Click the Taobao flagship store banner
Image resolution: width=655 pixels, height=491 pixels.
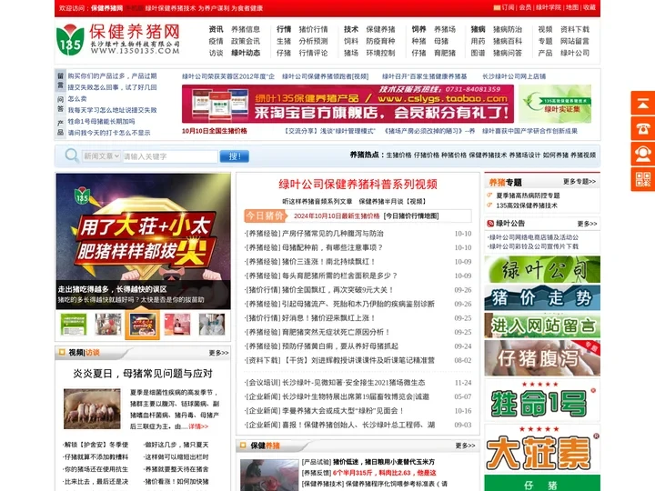(x=348, y=104)
